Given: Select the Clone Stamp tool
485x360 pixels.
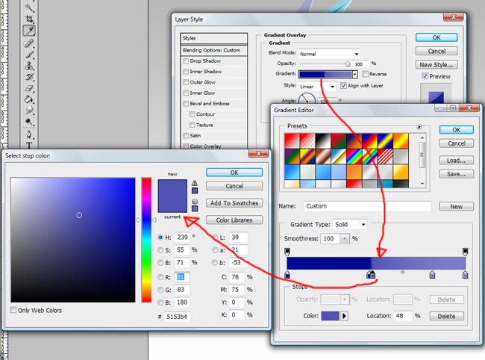Looking at the screenshot, I should coord(29,65).
